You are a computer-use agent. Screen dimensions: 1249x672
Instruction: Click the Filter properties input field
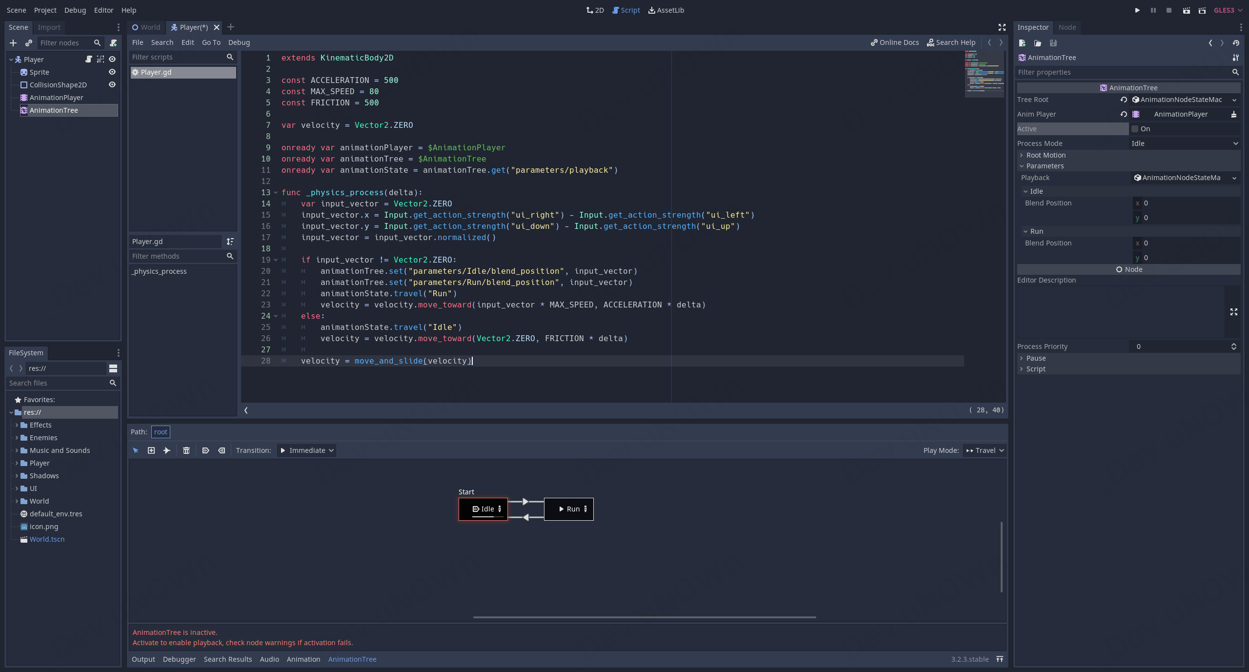click(1122, 72)
